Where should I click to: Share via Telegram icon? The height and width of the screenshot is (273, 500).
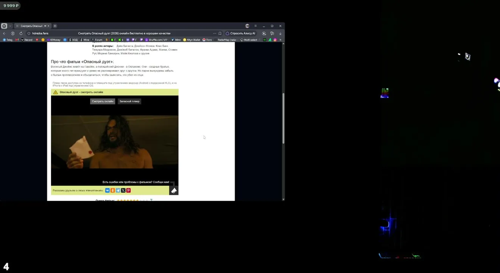[118, 190]
